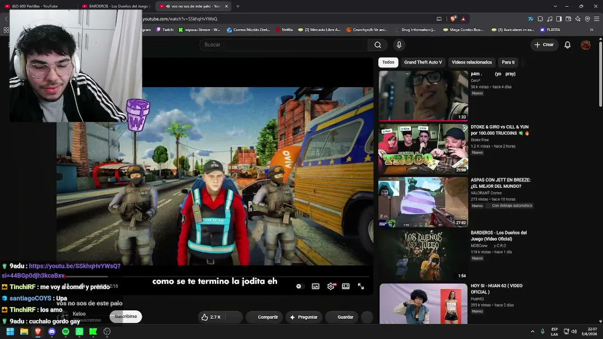Viewport: 603px width, 339px height.
Task: Click the Compartir button
Action: 264,317
